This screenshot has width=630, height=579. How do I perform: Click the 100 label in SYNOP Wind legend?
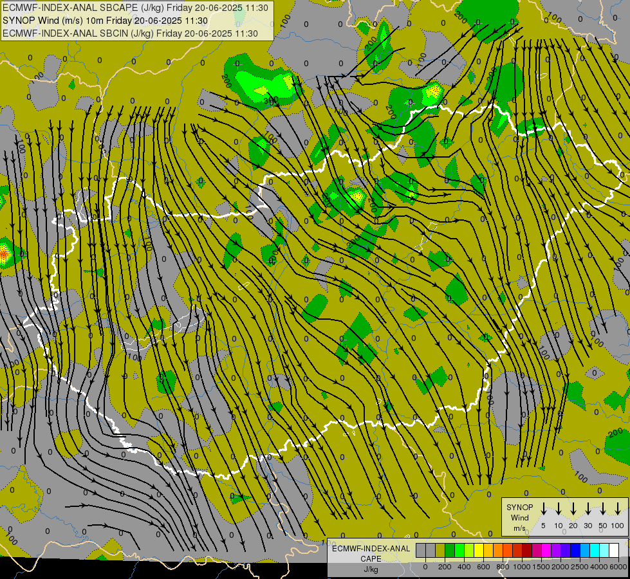(x=618, y=526)
